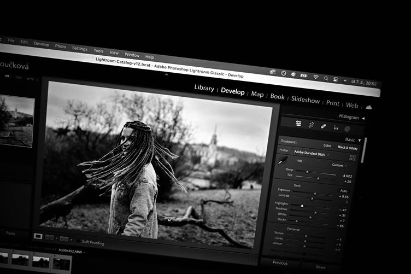Toggle the Soft Proofing checkbox
The width and height of the screenshot is (411, 274).
(x=78, y=240)
